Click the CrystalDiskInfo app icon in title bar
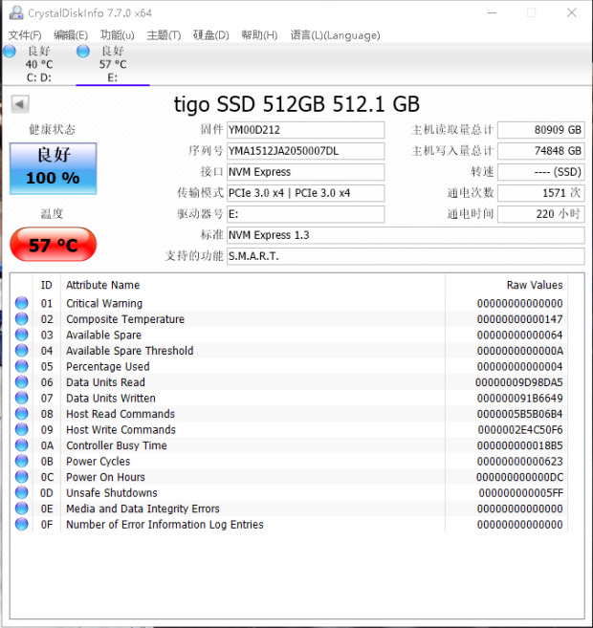Image resolution: width=593 pixels, height=628 pixels. click(16, 12)
